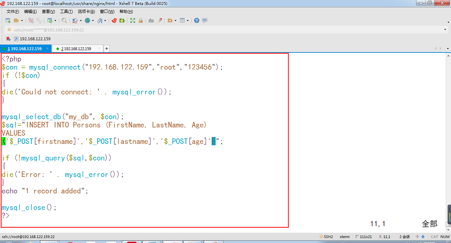Expand the Properties gear dropdown arrow
Screen dimensions: 451x243
[x=55, y=20]
